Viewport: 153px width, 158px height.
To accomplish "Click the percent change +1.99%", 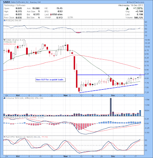I will [x=138, y=8].
